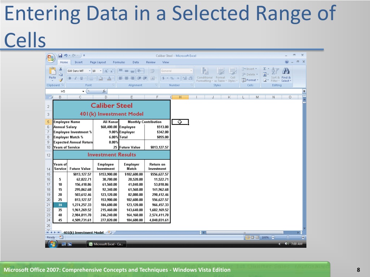Undo the last action in Quick Access toolbar

click(66, 56)
